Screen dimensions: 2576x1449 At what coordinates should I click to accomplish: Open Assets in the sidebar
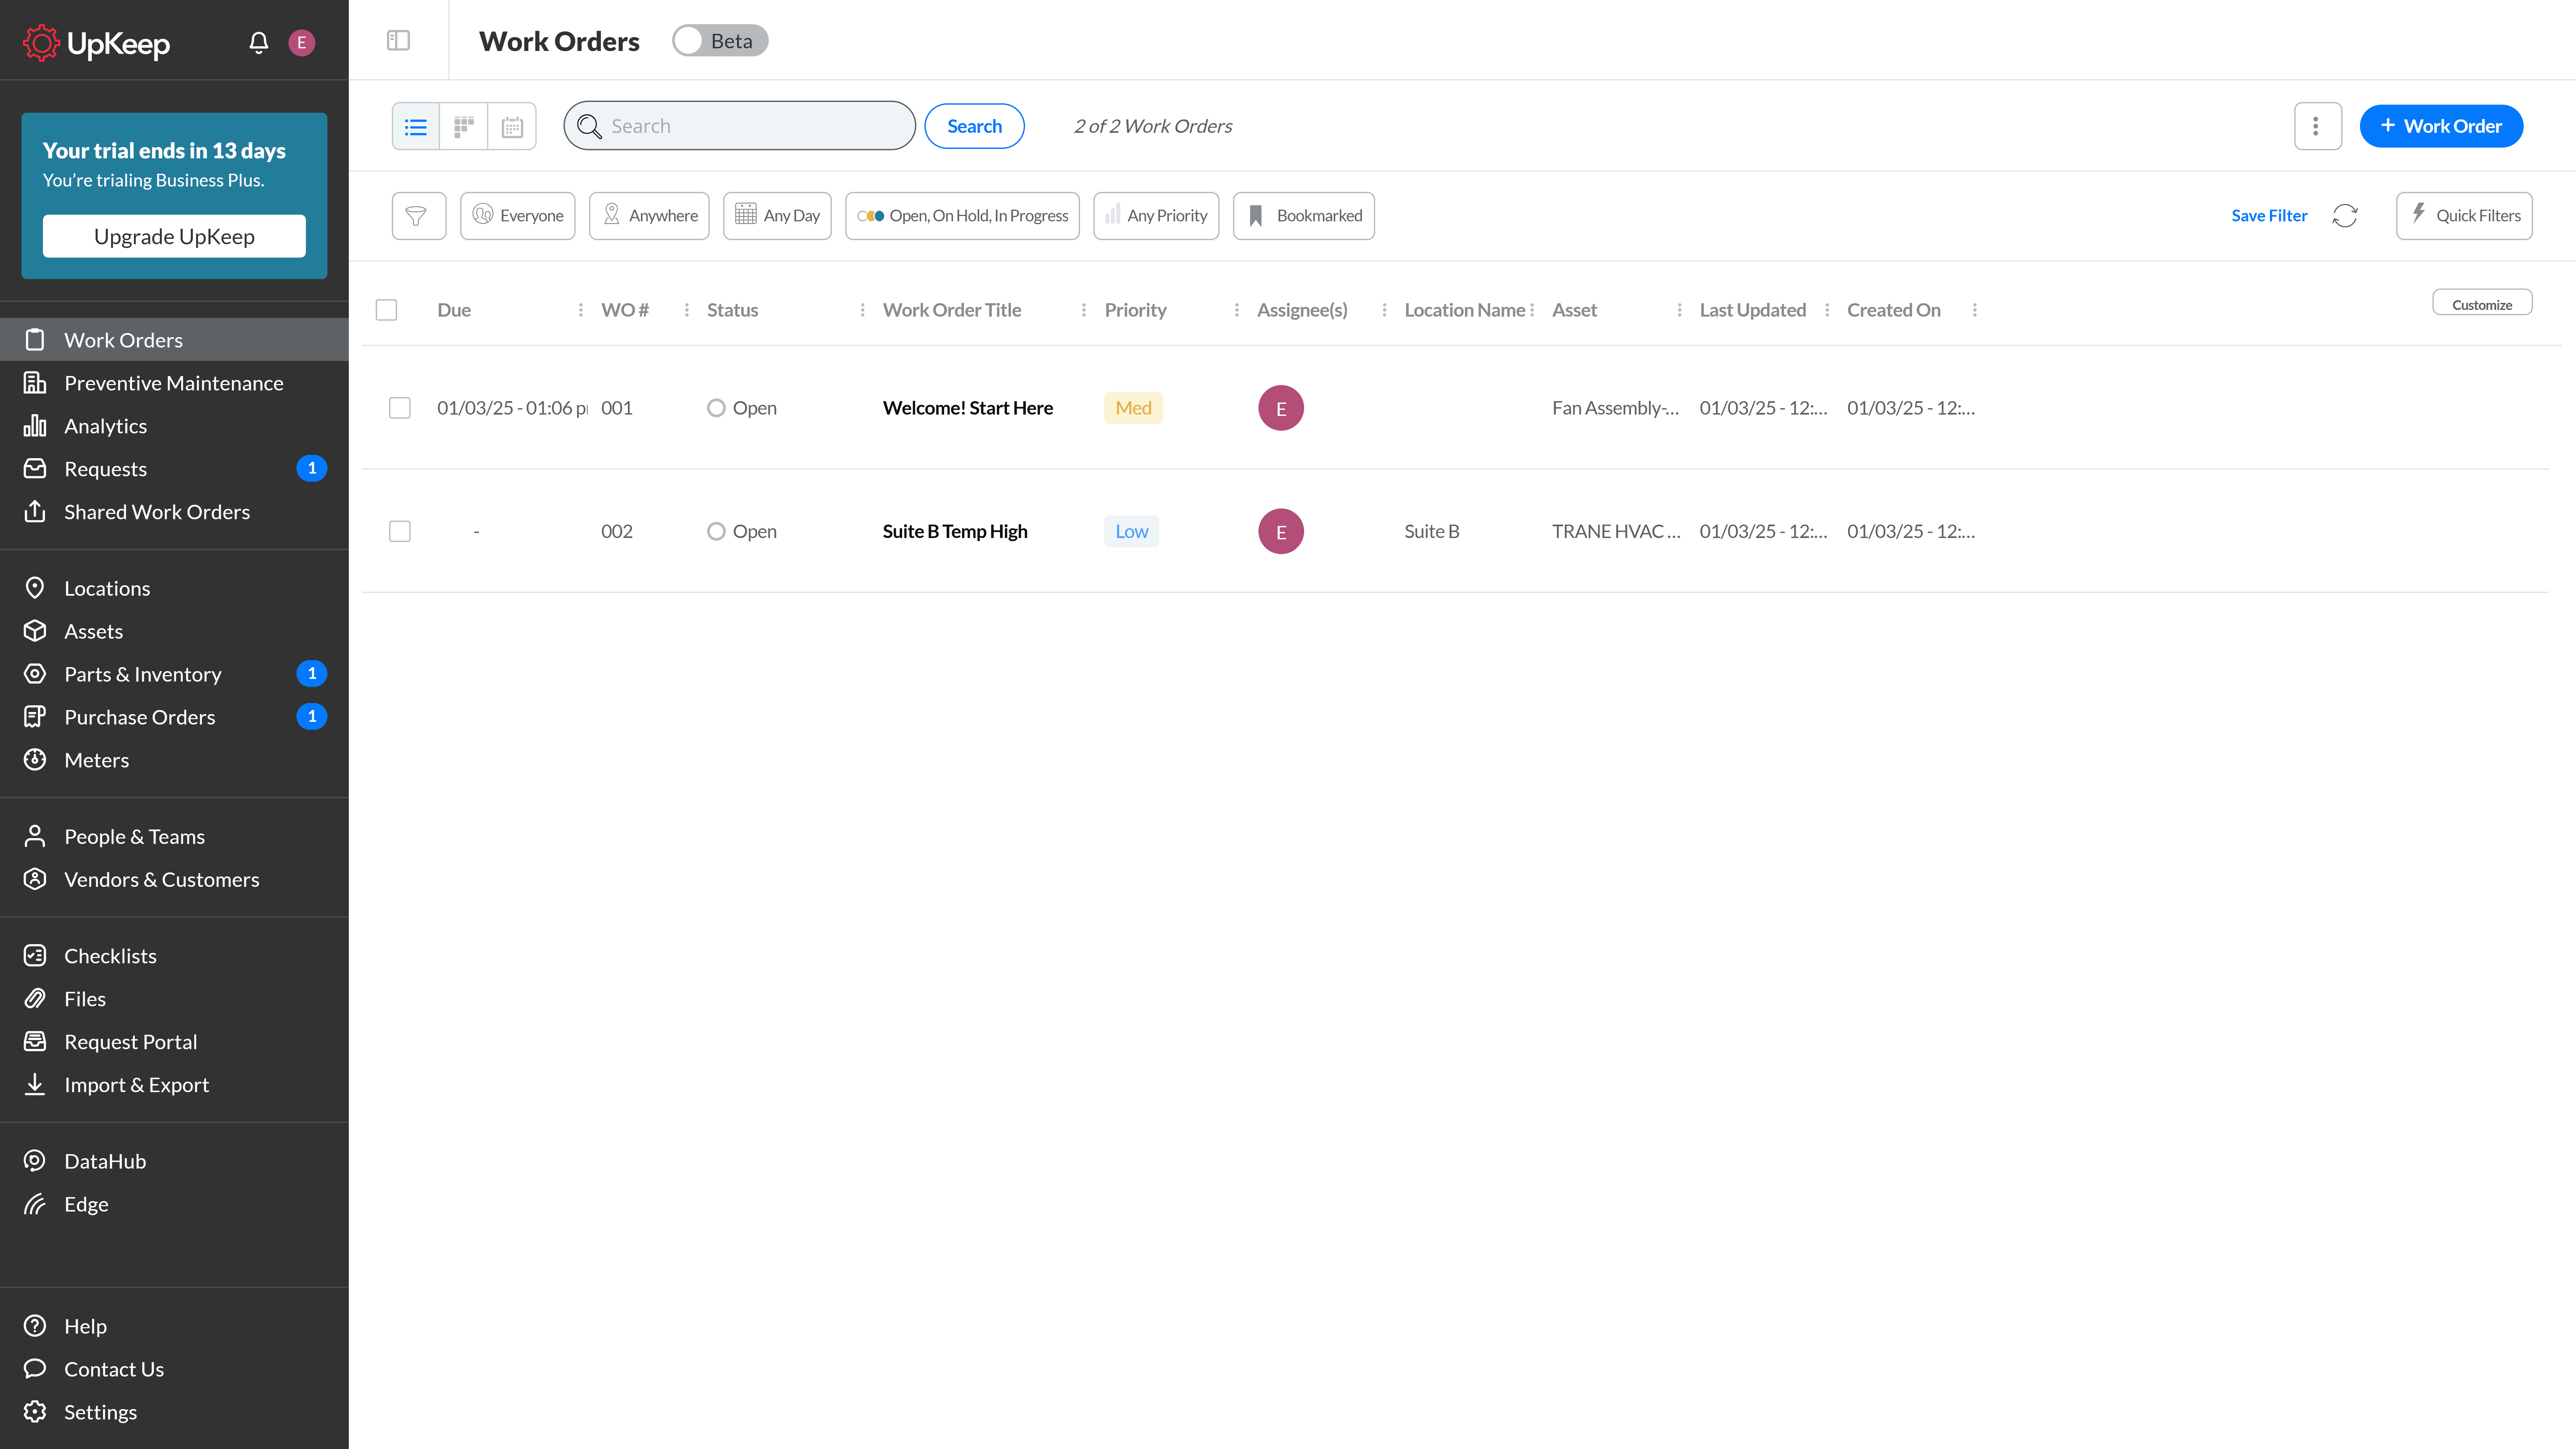[x=174, y=631]
